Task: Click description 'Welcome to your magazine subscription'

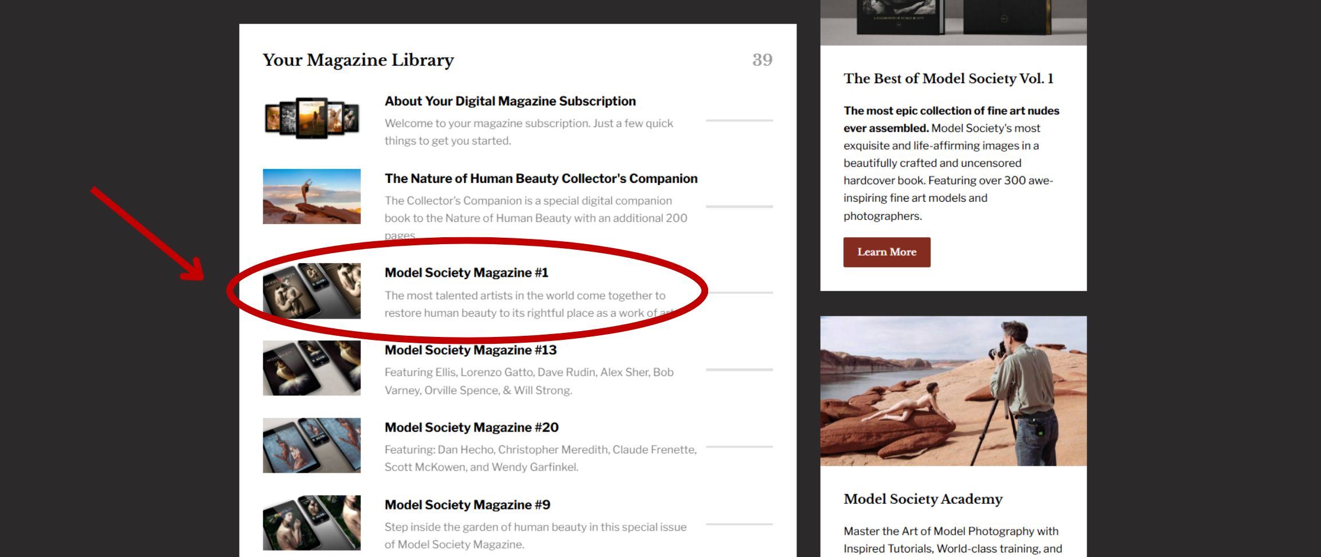Action: pos(529,132)
